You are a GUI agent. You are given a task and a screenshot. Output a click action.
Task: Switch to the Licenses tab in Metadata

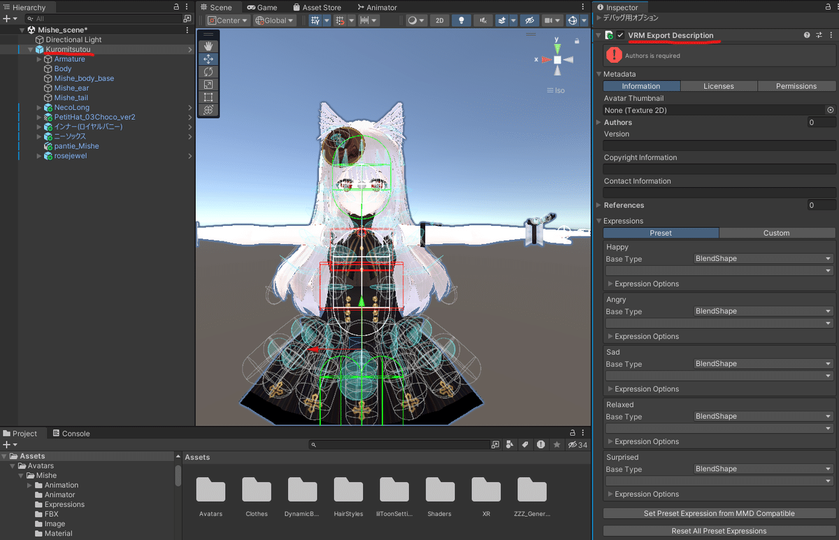point(719,85)
